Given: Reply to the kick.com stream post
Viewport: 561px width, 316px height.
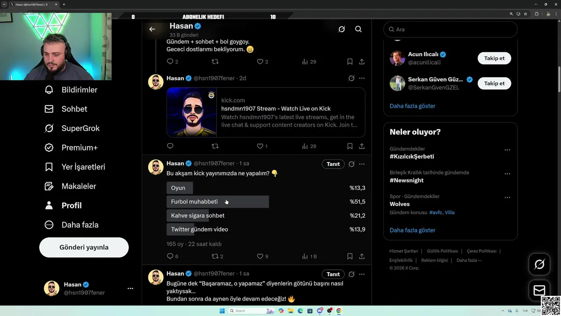Looking at the screenshot, I should point(170,146).
